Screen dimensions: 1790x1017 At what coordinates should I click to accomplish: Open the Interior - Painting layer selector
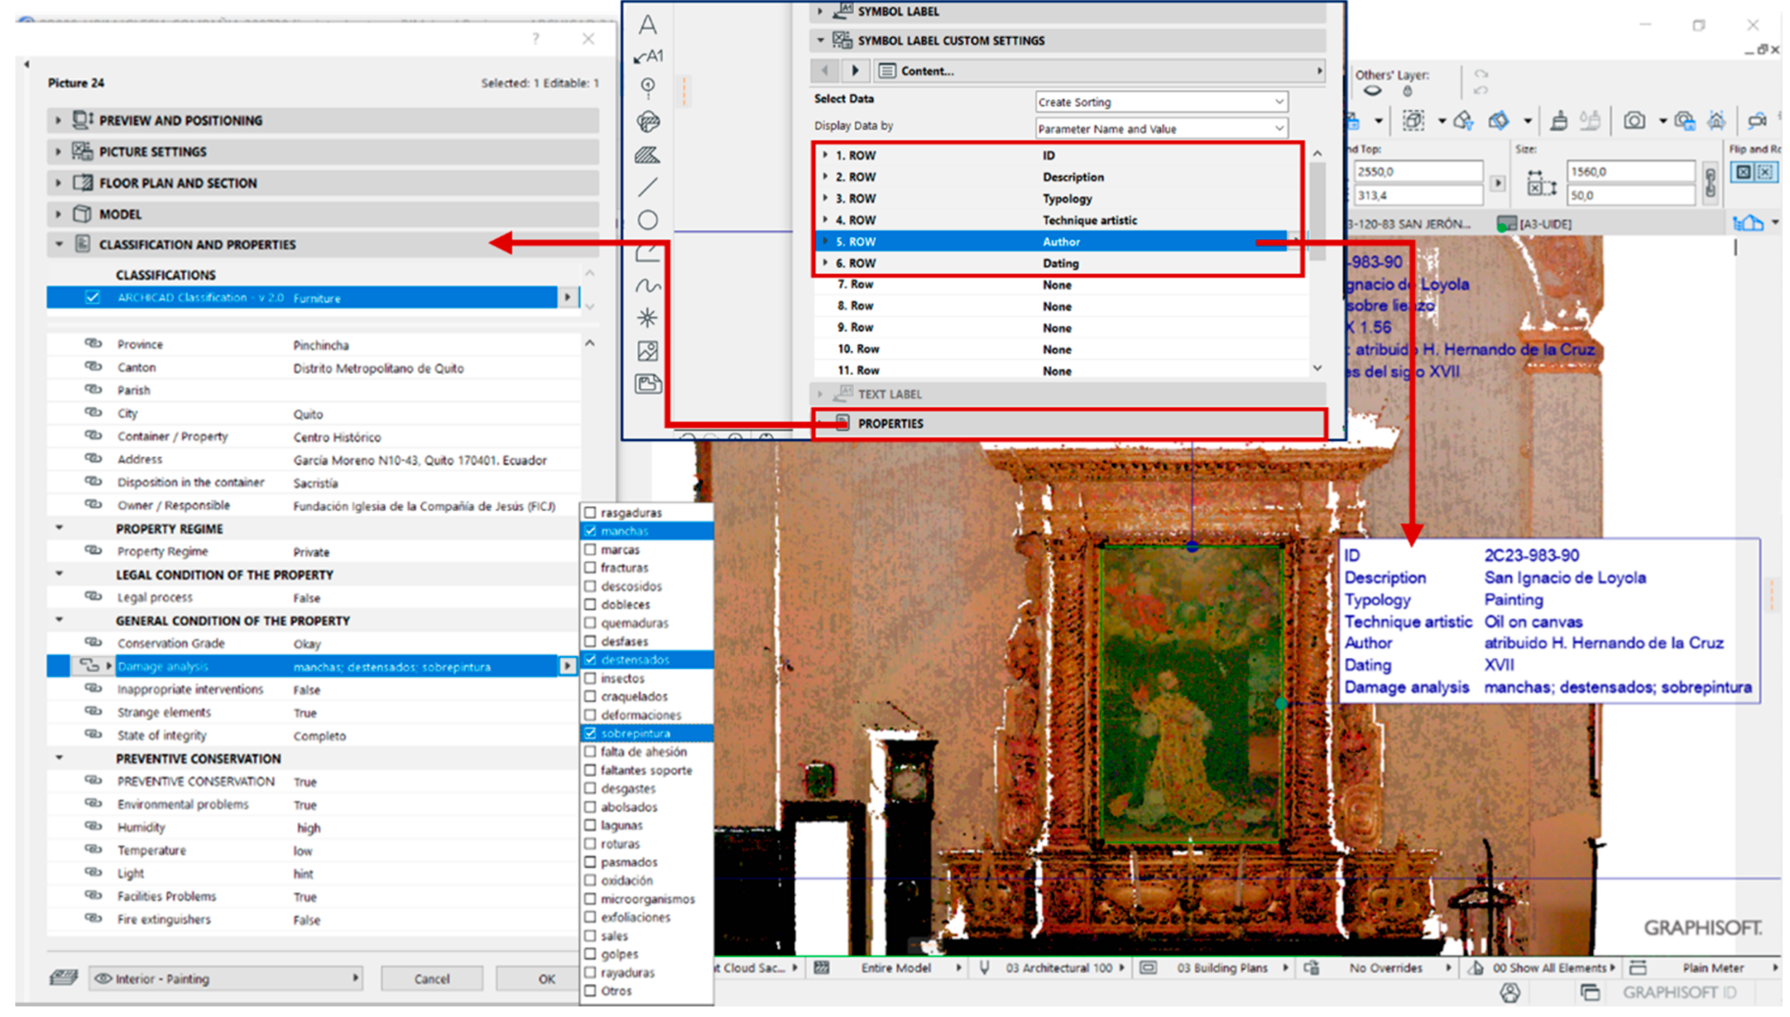(x=225, y=979)
